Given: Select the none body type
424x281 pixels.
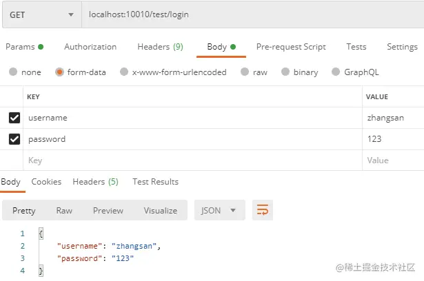Looking at the screenshot, I should point(13,72).
